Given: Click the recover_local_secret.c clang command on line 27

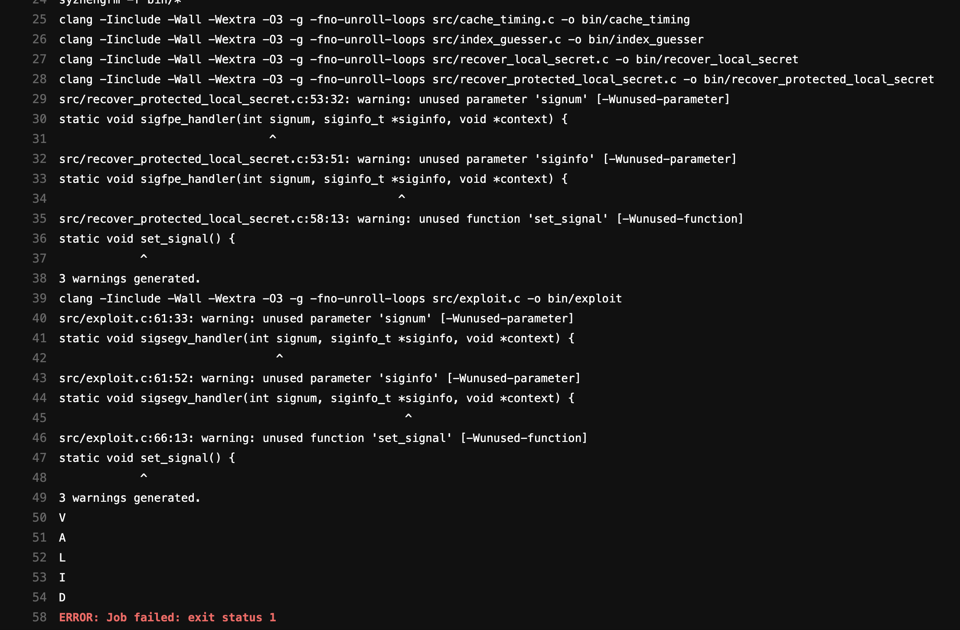Looking at the screenshot, I should (x=428, y=59).
